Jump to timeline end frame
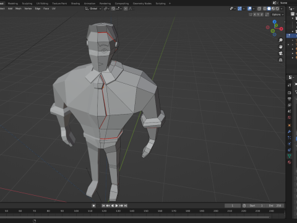Viewport: 297px width, 223px height. (x=126, y=206)
